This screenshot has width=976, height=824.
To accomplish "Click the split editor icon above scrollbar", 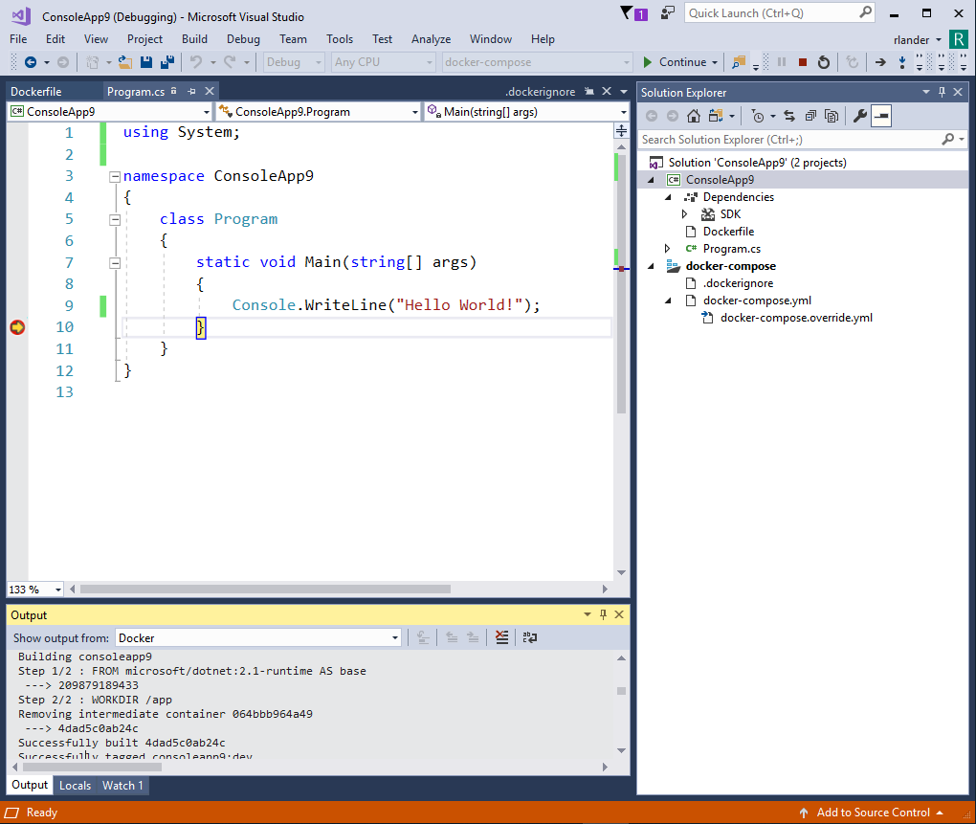I will pos(621,131).
